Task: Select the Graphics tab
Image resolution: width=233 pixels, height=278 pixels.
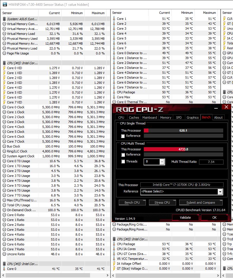Action: coord(193,118)
